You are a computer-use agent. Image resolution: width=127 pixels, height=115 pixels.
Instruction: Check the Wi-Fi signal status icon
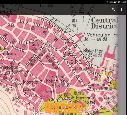pyautogui.click(x=107, y=2)
